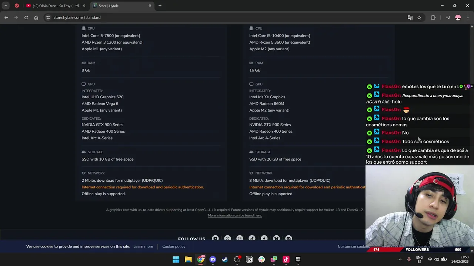
Task: Select the AMD Ryzen 5 3600 text
Action: tap(280, 42)
